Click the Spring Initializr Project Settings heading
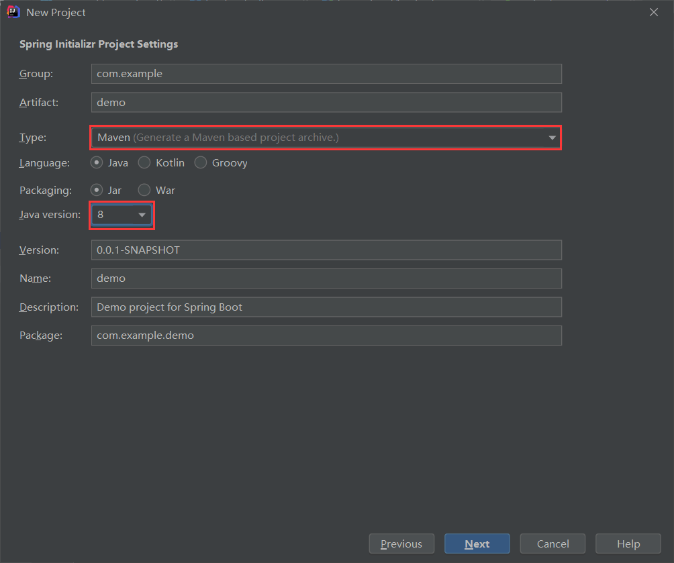The width and height of the screenshot is (674, 563). tap(99, 44)
